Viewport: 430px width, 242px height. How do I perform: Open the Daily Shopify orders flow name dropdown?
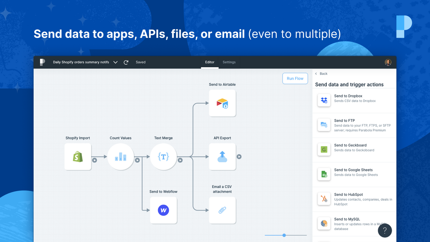tap(115, 62)
